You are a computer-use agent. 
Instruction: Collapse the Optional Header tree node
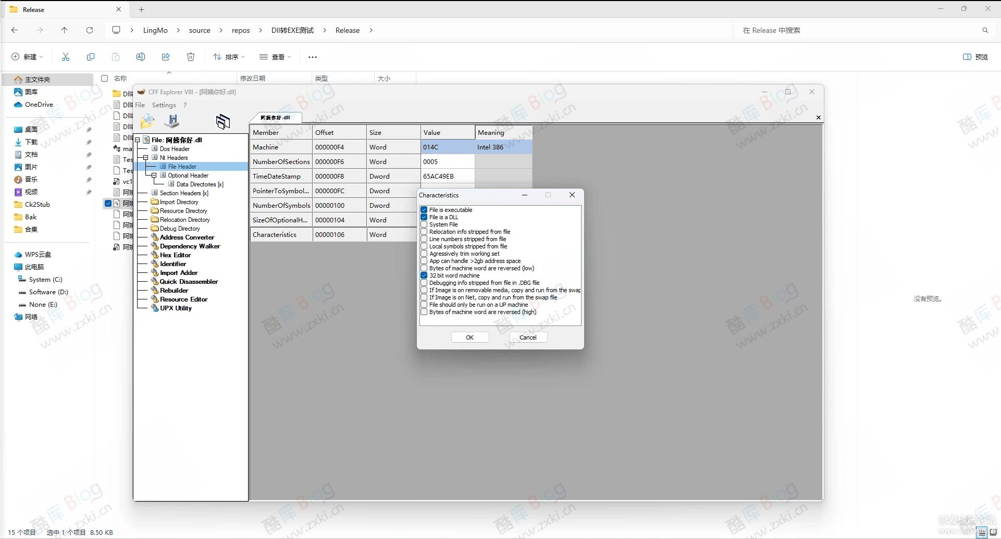pos(154,176)
